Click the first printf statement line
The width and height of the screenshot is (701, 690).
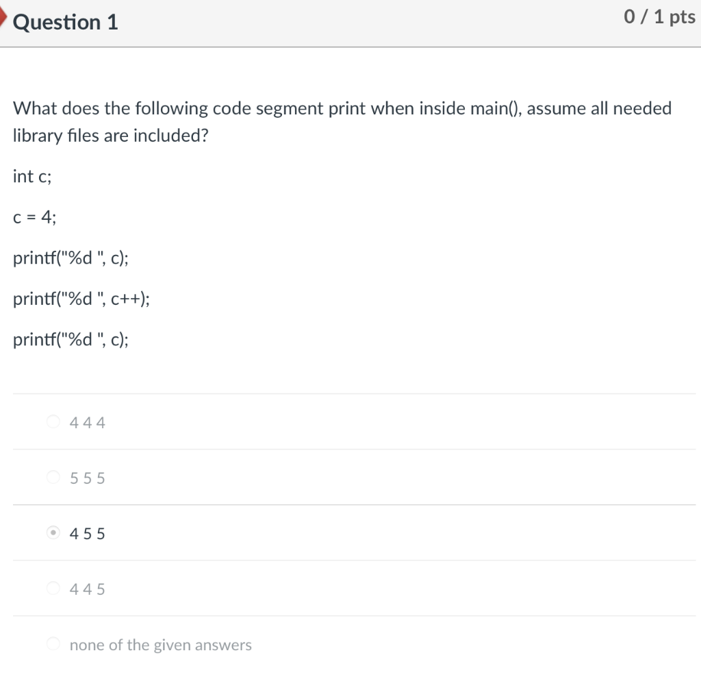pyautogui.click(x=72, y=258)
